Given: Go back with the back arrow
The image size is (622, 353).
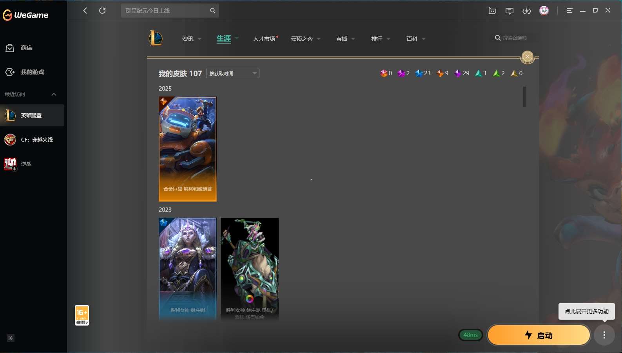Looking at the screenshot, I should pos(85,11).
